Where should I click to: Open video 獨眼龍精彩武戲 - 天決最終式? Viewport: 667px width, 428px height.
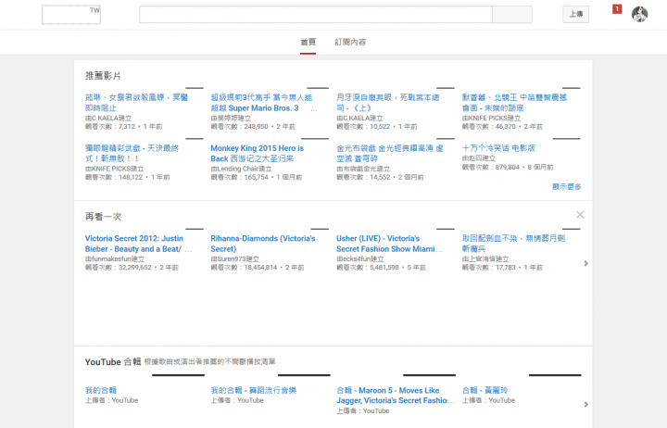(132, 153)
